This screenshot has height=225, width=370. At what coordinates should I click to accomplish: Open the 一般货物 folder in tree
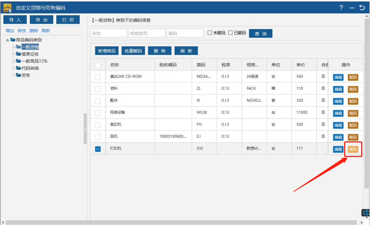coord(30,47)
